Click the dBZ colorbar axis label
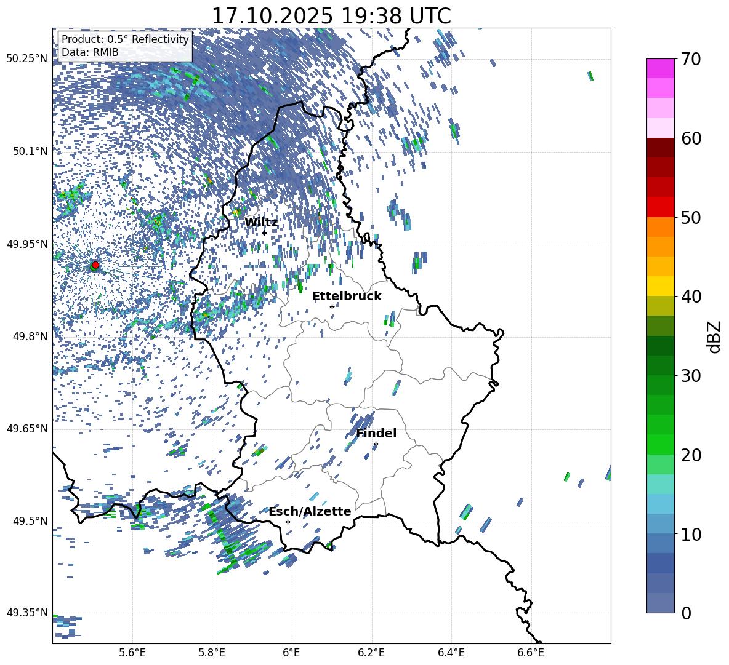Screen dimensions: 729x665 point(714,336)
